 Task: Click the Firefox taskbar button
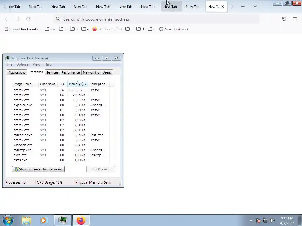pos(81,220)
